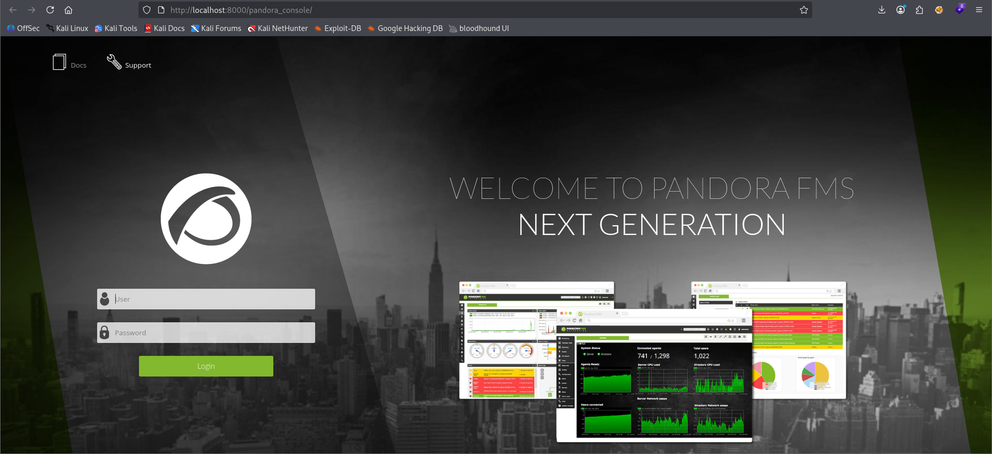The width and height of the screenshot is (992, 454).
Task: Click the Support wrench icon
Action: pyautogui.click(x=114, y=62)
